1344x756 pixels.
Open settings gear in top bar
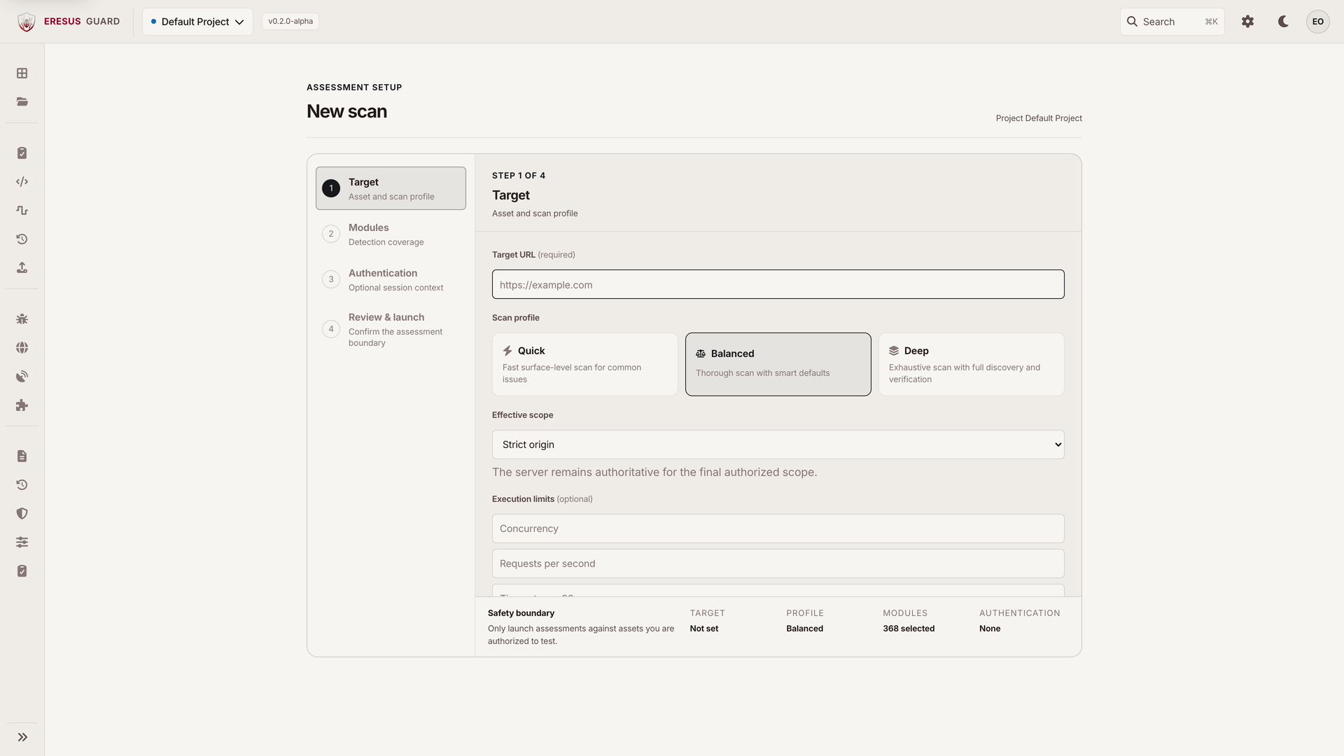click(1247, 22)
